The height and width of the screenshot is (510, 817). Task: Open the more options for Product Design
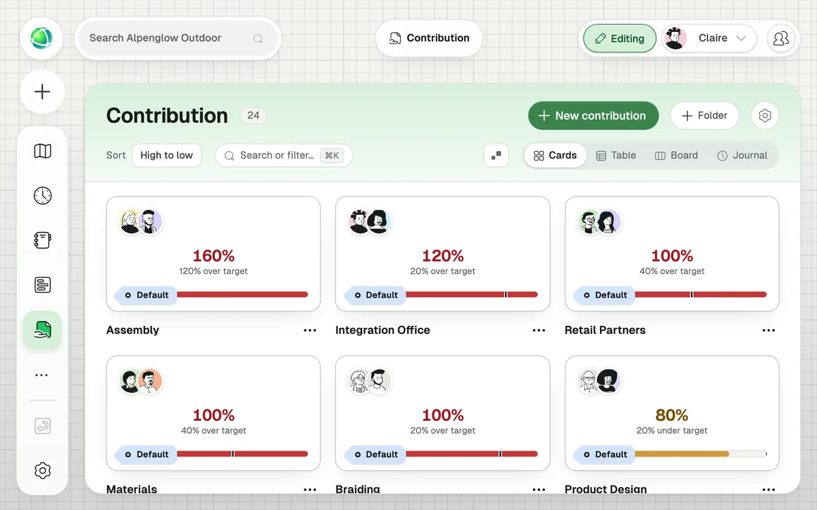coord(769,490)
